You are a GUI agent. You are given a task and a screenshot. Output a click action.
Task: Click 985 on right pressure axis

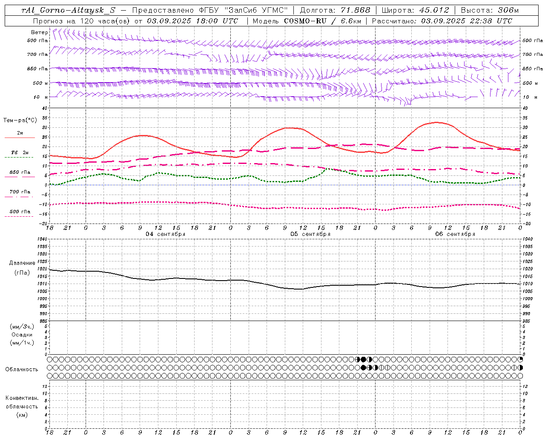click(527, 321)
